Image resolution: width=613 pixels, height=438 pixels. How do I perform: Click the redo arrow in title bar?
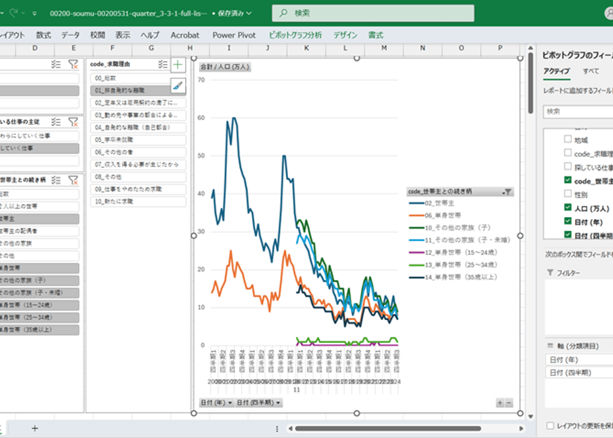(x=14, y=13)
